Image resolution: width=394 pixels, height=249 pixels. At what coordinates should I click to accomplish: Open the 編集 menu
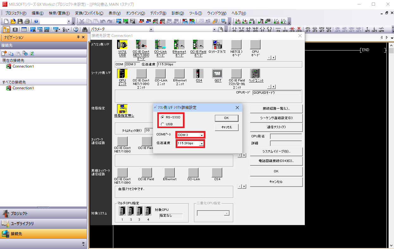point(38,13)
